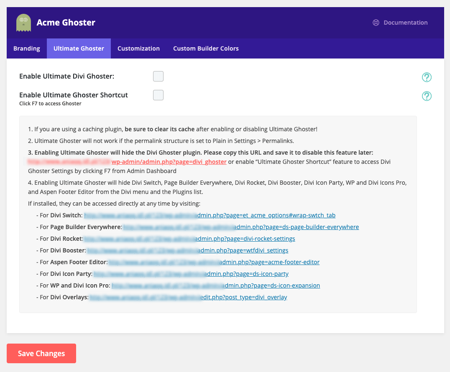Viewport: 450px width, 372px height.
Task: Open help for Enable Ultimate Ghoster Shortcut
Action: pos(427,96)
